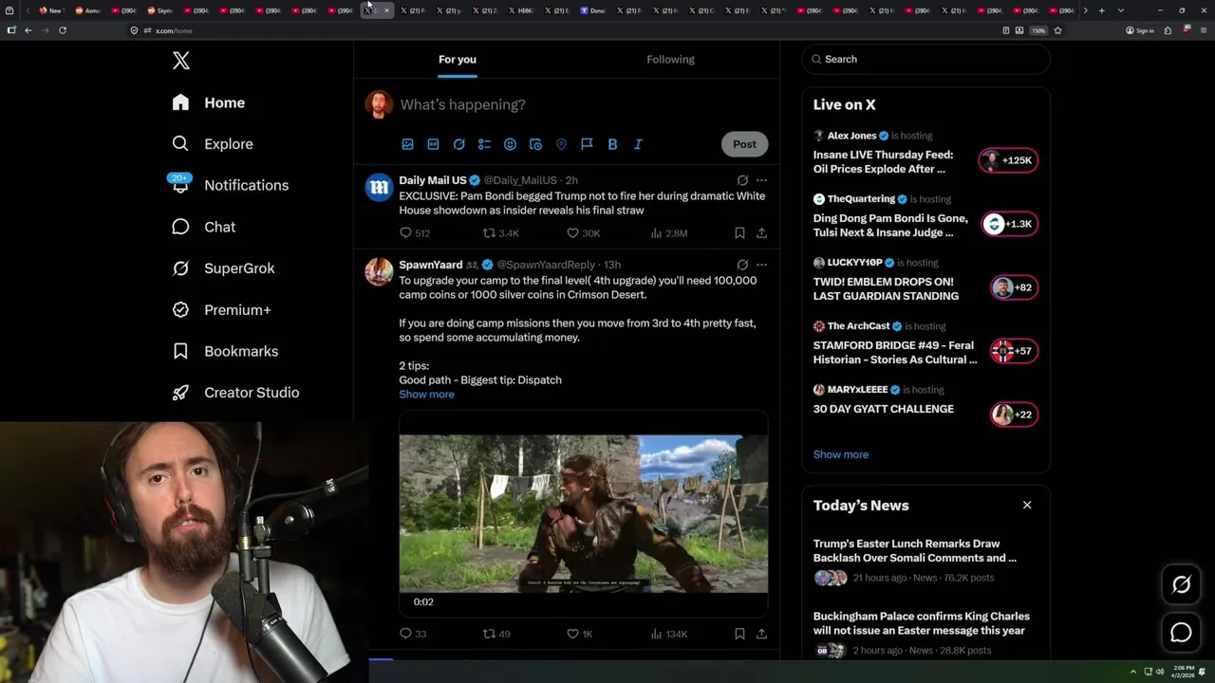The width and height of the screenshot is (1215, 683).
Task: Click the X logo icon
Action: click(181, 61)
